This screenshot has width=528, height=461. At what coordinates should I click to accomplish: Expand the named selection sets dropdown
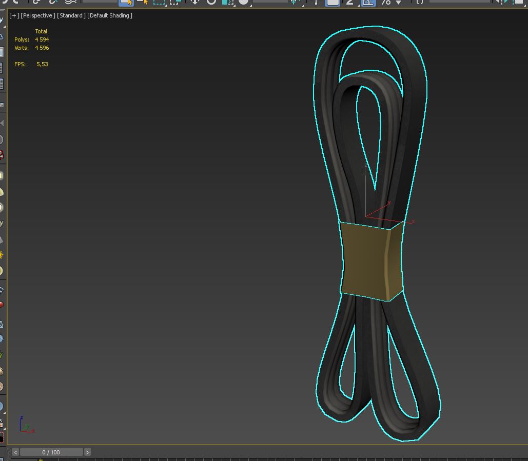[459, 2]
